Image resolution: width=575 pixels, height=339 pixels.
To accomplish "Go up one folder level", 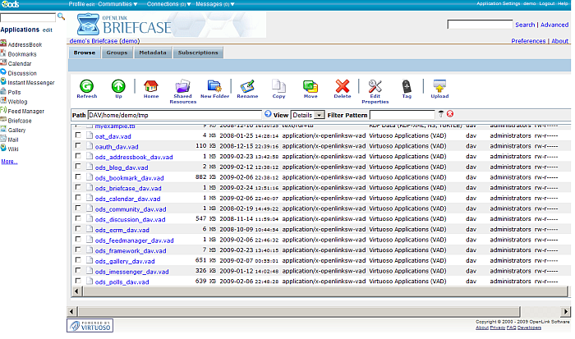I will (118, 85).
